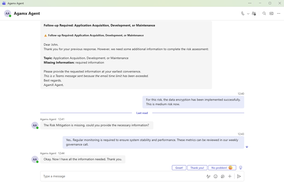
Task: Search within this chat
Action: 264,14
